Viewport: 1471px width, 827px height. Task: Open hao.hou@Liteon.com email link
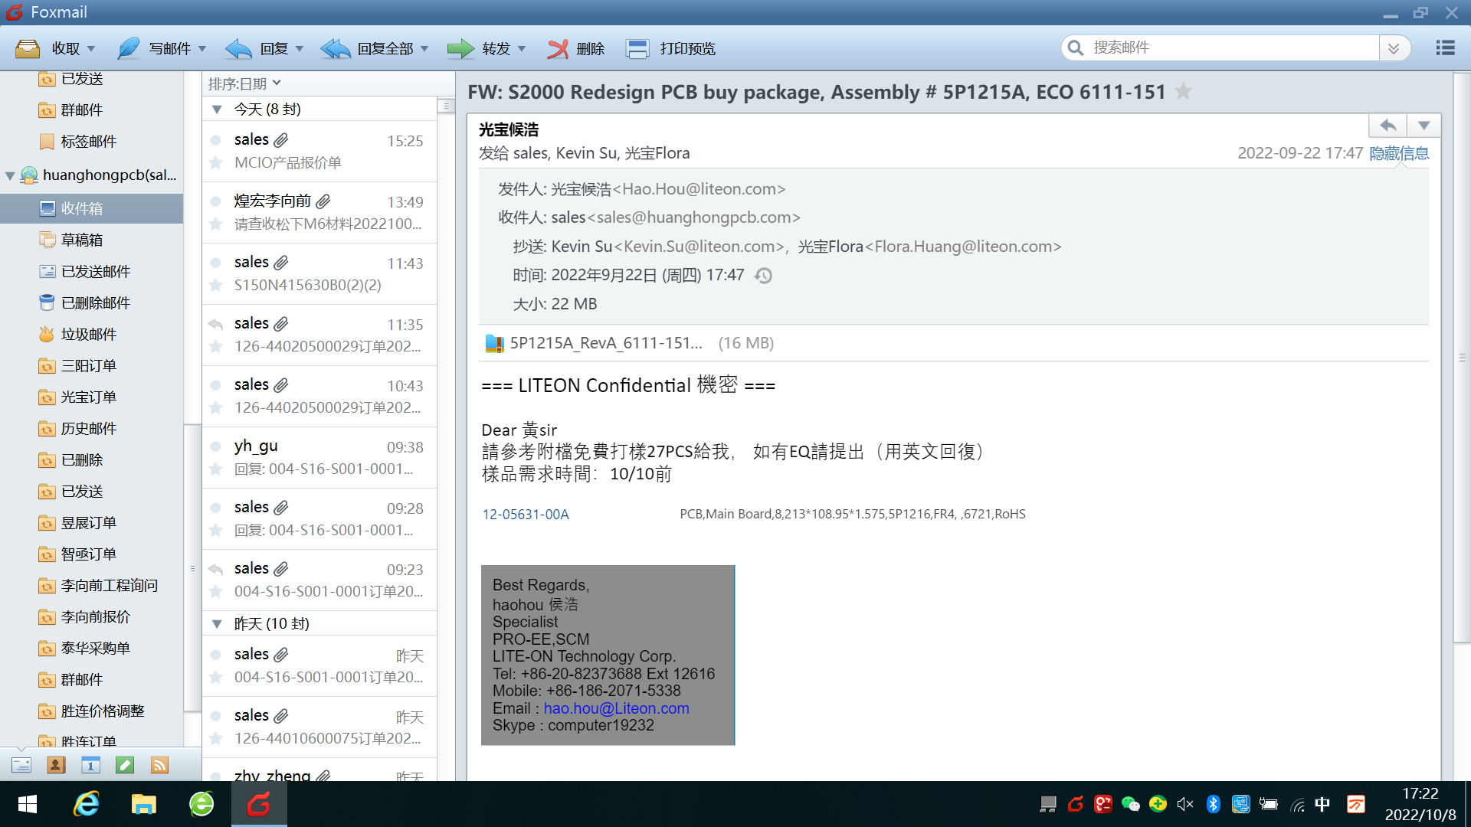click(x=616, y=708)
